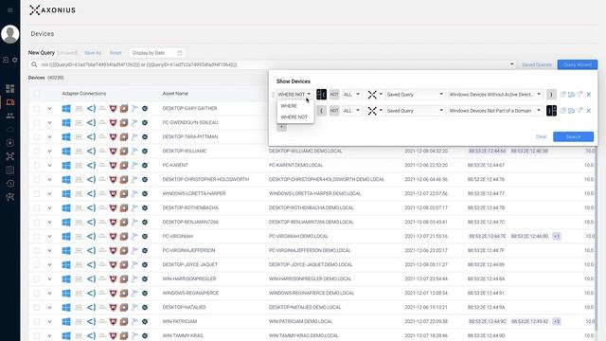Remove the Windows Devices Not Part of a Domain row

pos(589,111)
